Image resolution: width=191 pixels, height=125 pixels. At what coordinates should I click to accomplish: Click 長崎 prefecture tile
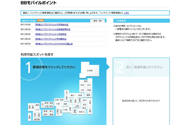tap(30, 107)
